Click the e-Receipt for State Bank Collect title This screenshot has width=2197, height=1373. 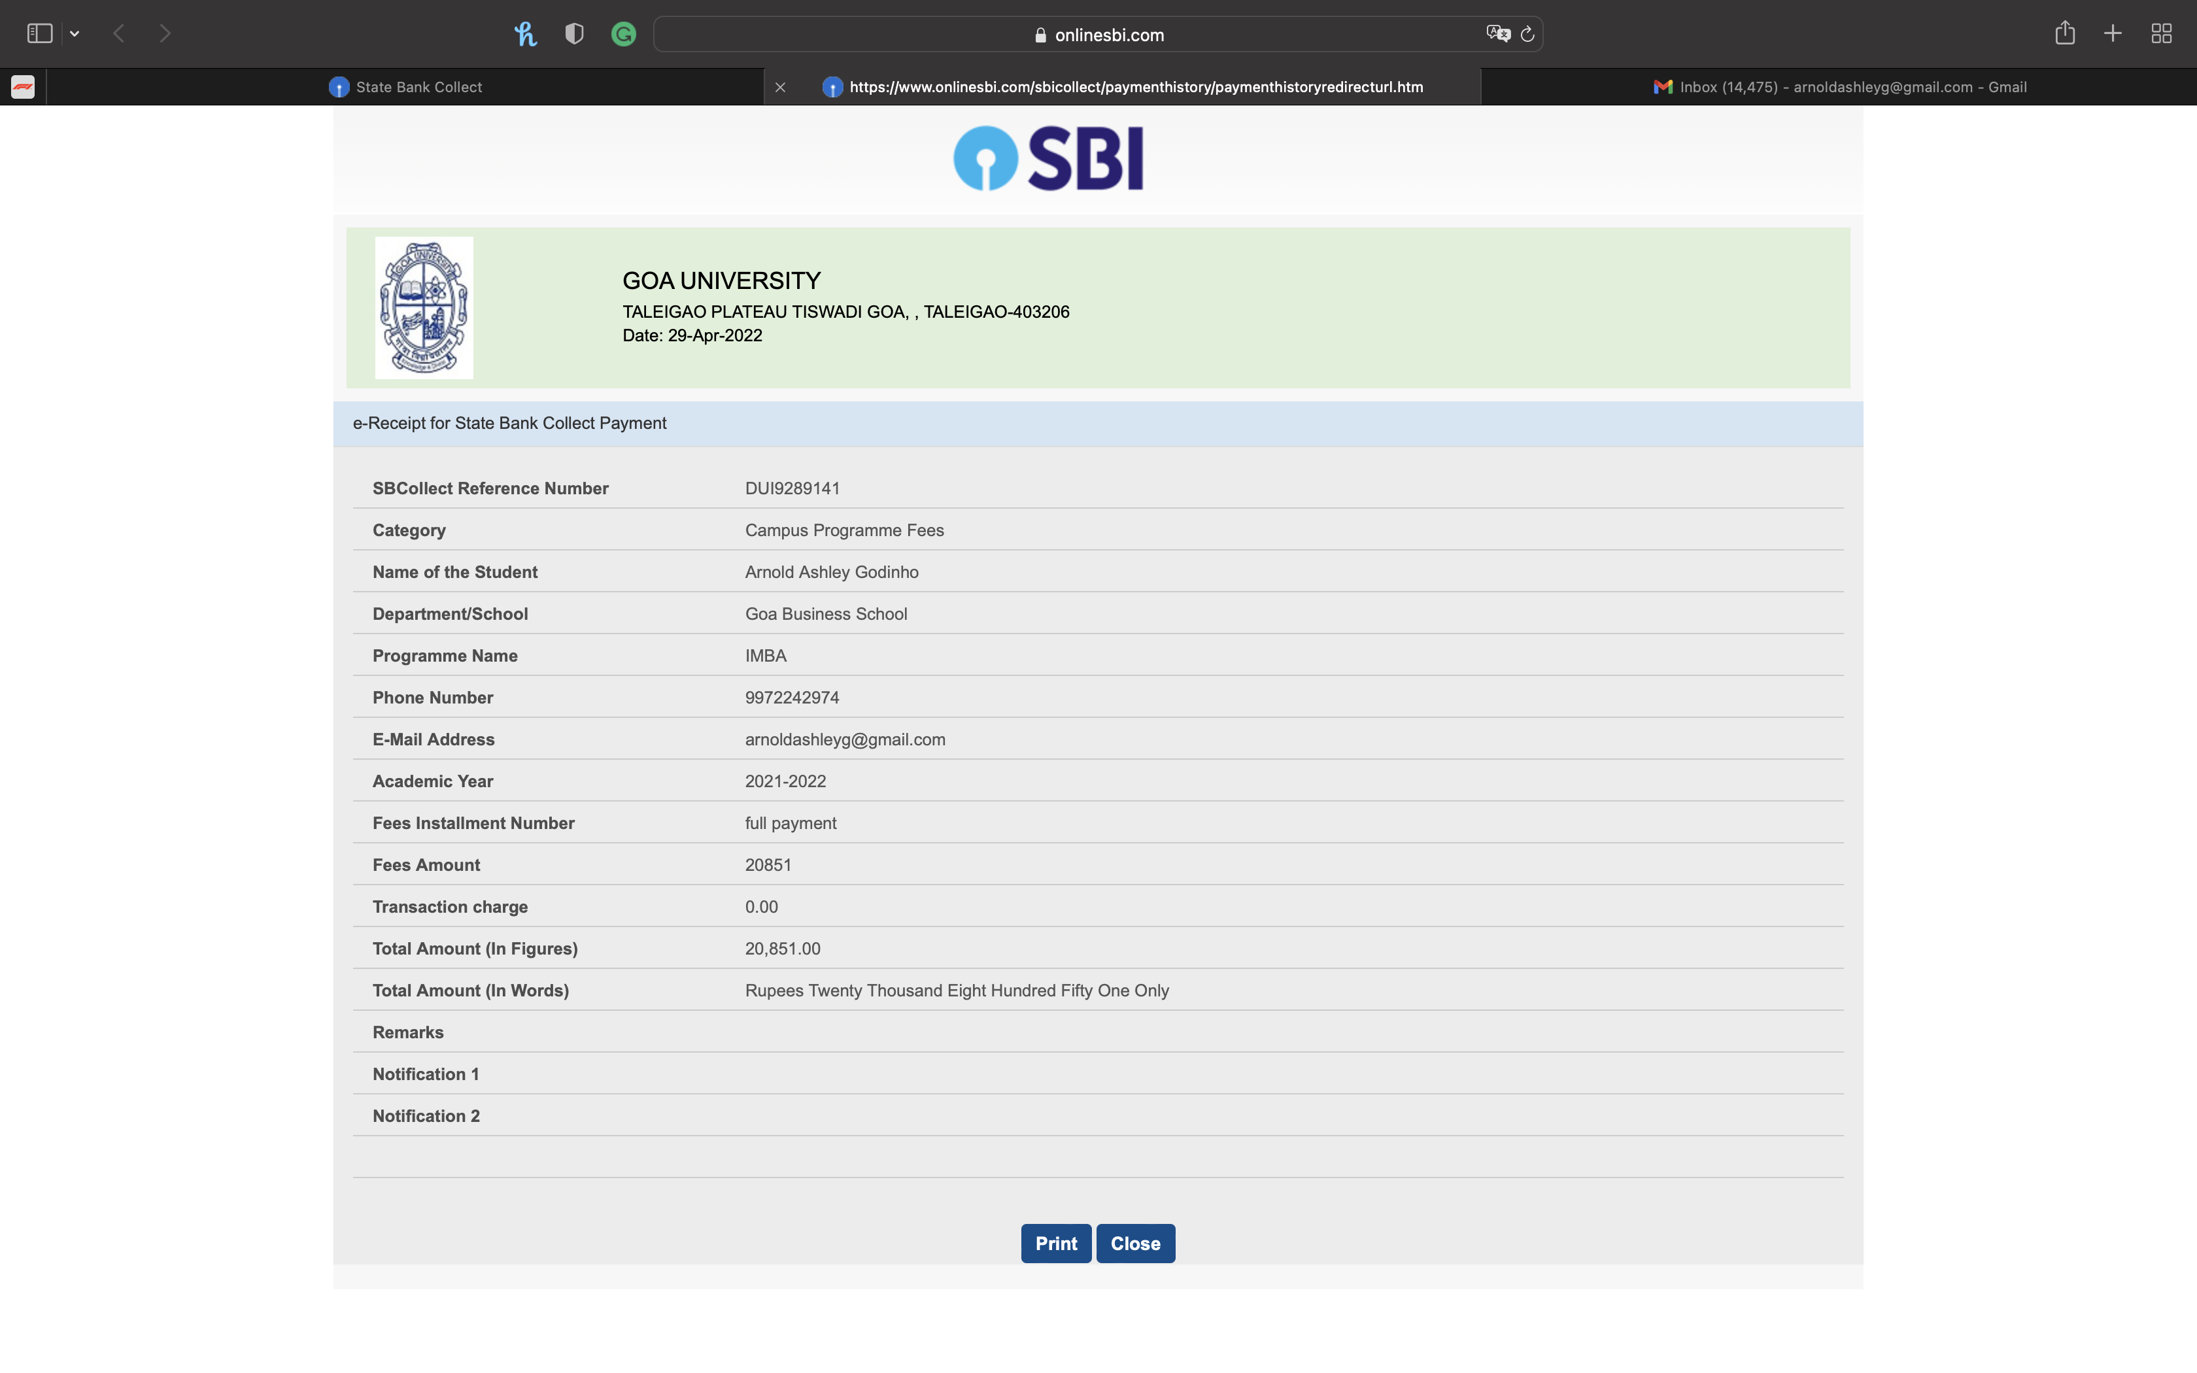click(509, 423)
